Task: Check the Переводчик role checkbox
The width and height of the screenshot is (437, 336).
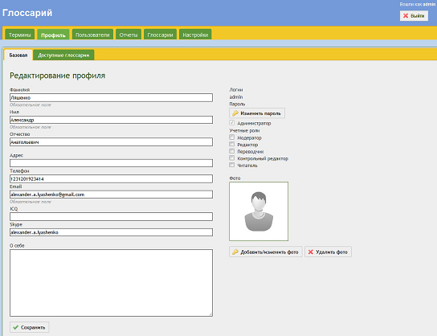Action: coord(231,151)
